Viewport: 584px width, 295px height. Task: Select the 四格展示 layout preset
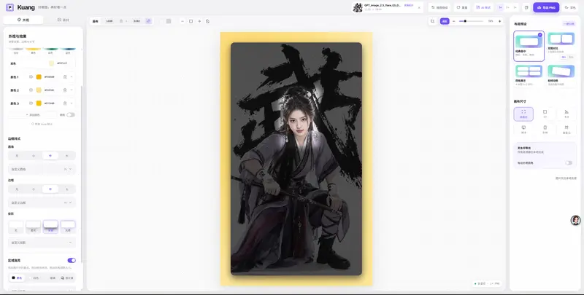529,76
